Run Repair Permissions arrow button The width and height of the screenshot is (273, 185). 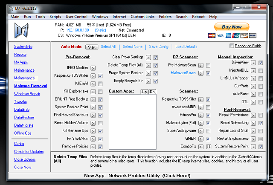pos(253,115)
